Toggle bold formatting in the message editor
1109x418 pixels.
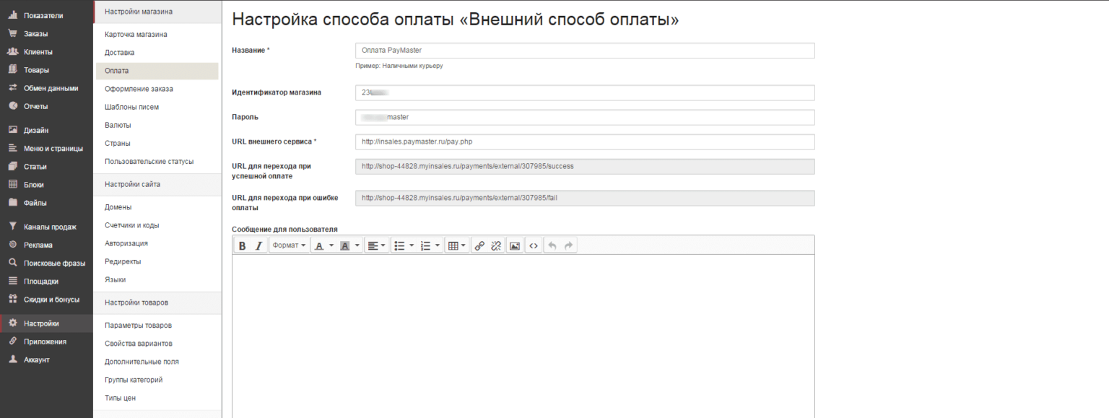[243, 245]
